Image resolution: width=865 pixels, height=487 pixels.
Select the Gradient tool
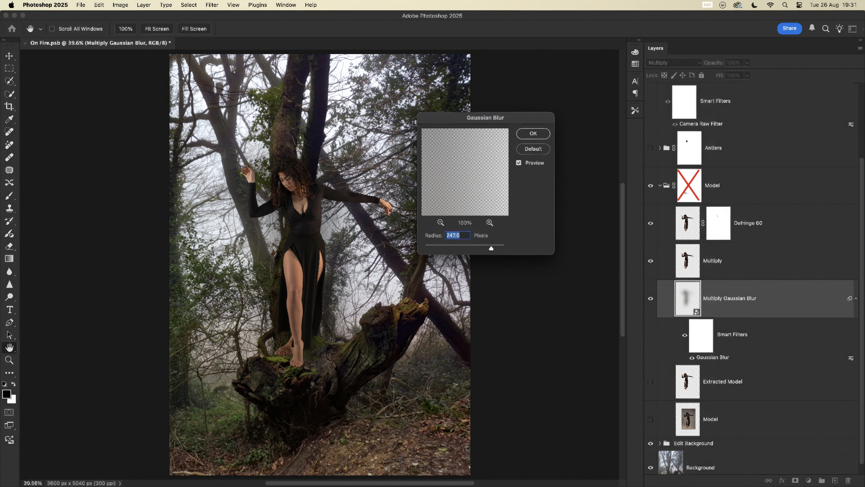(x=9, y=259)
